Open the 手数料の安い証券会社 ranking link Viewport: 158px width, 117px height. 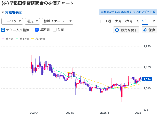[128, 12]
